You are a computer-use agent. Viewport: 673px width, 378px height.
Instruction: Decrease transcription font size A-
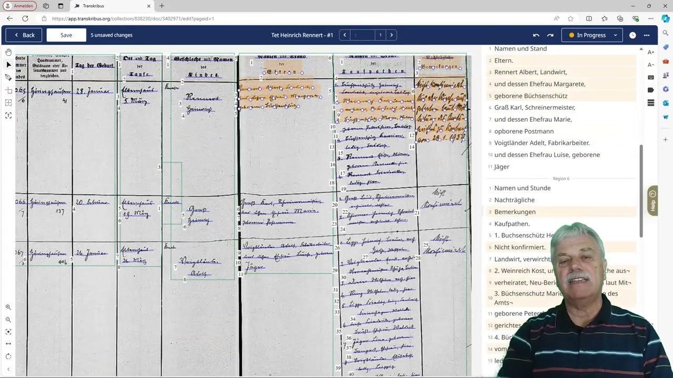[651, 65]
